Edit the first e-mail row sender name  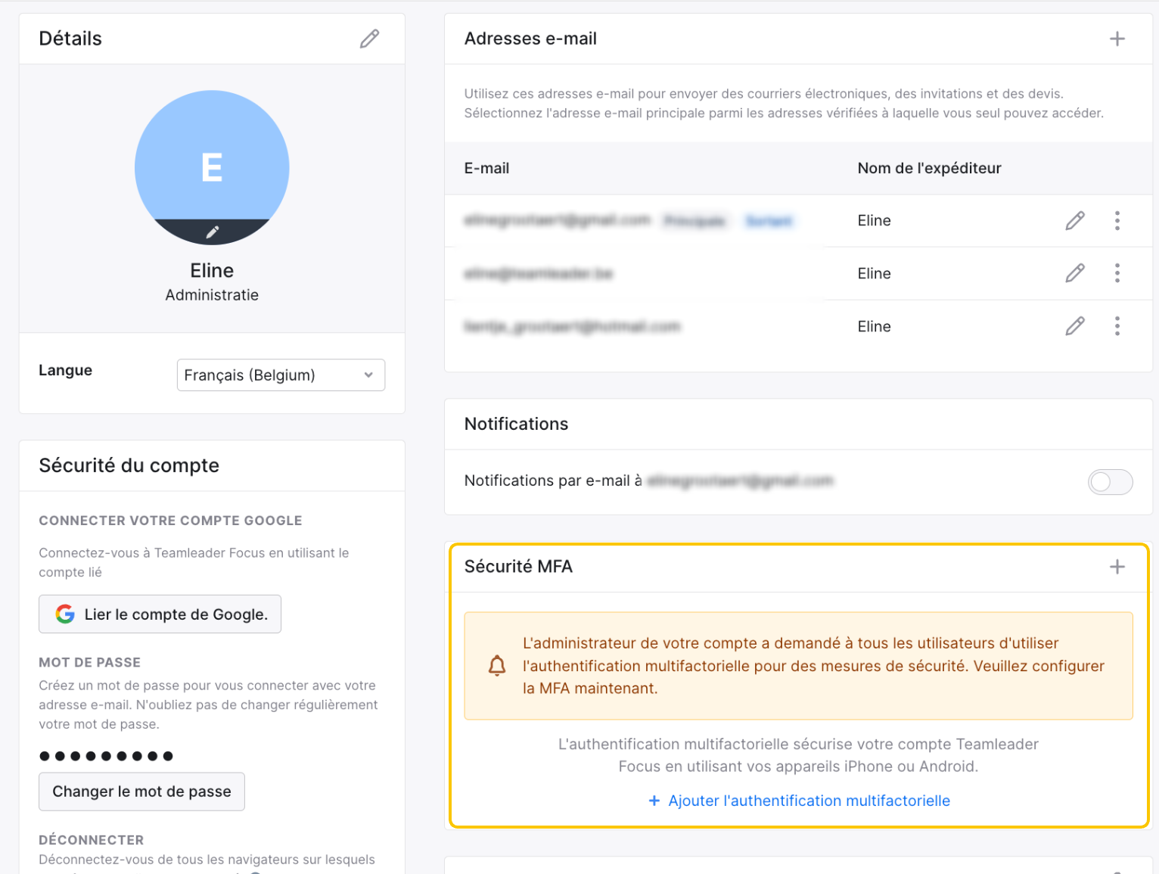click(x=1075, y=220)
